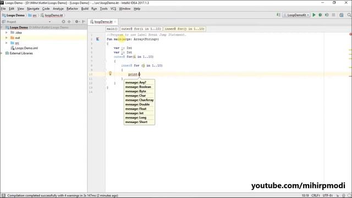Expand External Libraries node
The image size is (352, 198).
click(2, 53)
